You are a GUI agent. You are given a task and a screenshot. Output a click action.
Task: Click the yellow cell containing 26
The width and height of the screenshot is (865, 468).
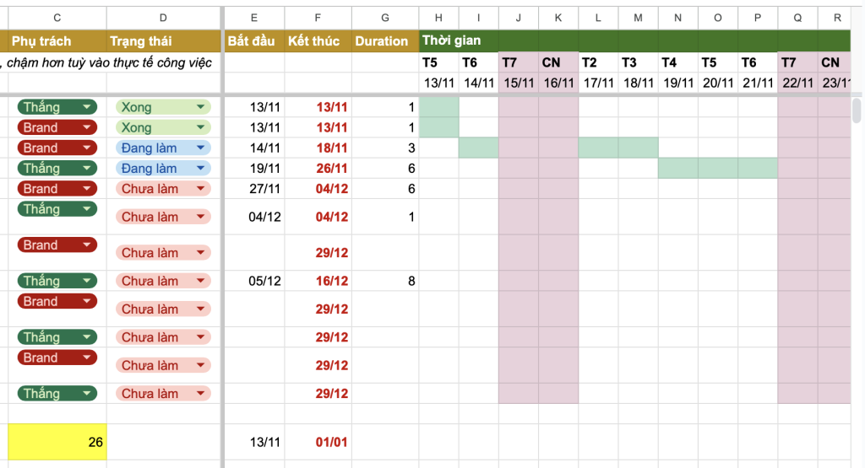tap(57, 442)
